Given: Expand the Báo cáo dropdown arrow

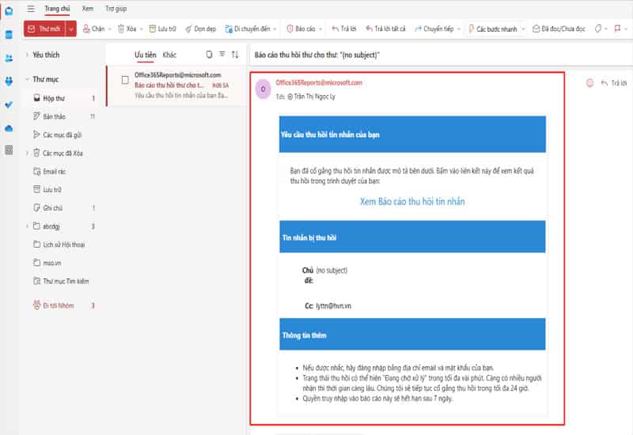Looking at the screenshot, I should click(320, 29).
